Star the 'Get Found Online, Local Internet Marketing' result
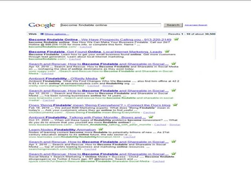The image size is (251, 188). [167, 51]
